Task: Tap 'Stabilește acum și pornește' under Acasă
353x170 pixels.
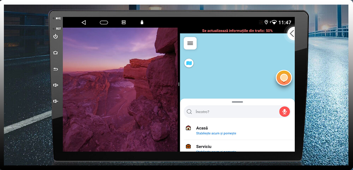Action: [x=216, y=133]
